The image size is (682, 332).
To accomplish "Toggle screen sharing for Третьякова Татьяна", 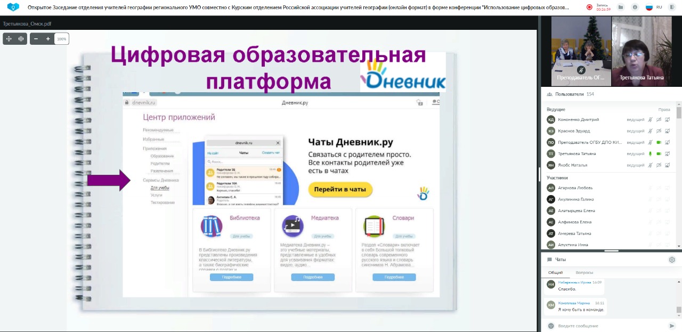I will (667, 154).
